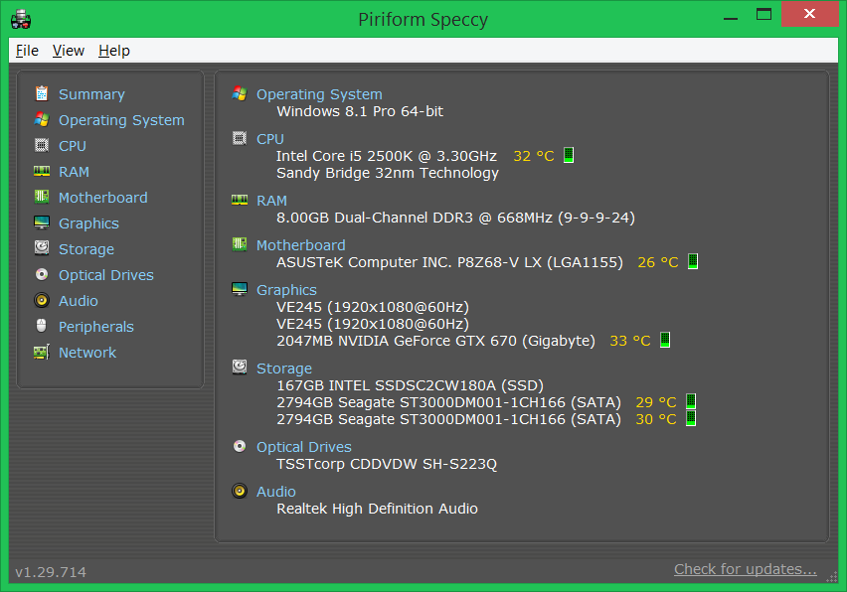Image resolution: width=847 pixels, height=592 pixels.
Task: Open the RAM section from sidebar
Action: pyautogui.click(x=74, y=172)
